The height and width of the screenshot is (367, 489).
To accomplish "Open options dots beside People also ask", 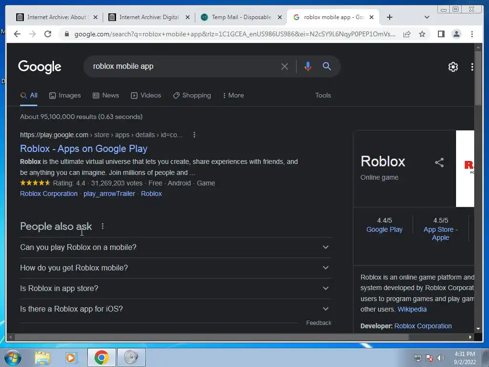I will coord(103,226).
